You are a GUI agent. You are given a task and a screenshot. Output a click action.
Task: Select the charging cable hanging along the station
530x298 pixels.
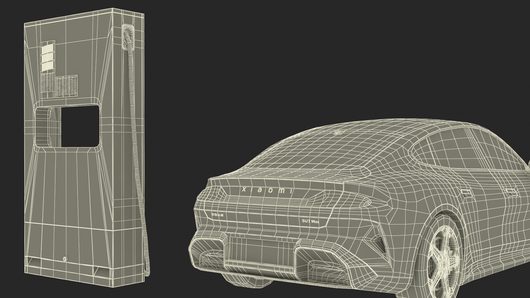pyautogui.click(x=138, y=155)
